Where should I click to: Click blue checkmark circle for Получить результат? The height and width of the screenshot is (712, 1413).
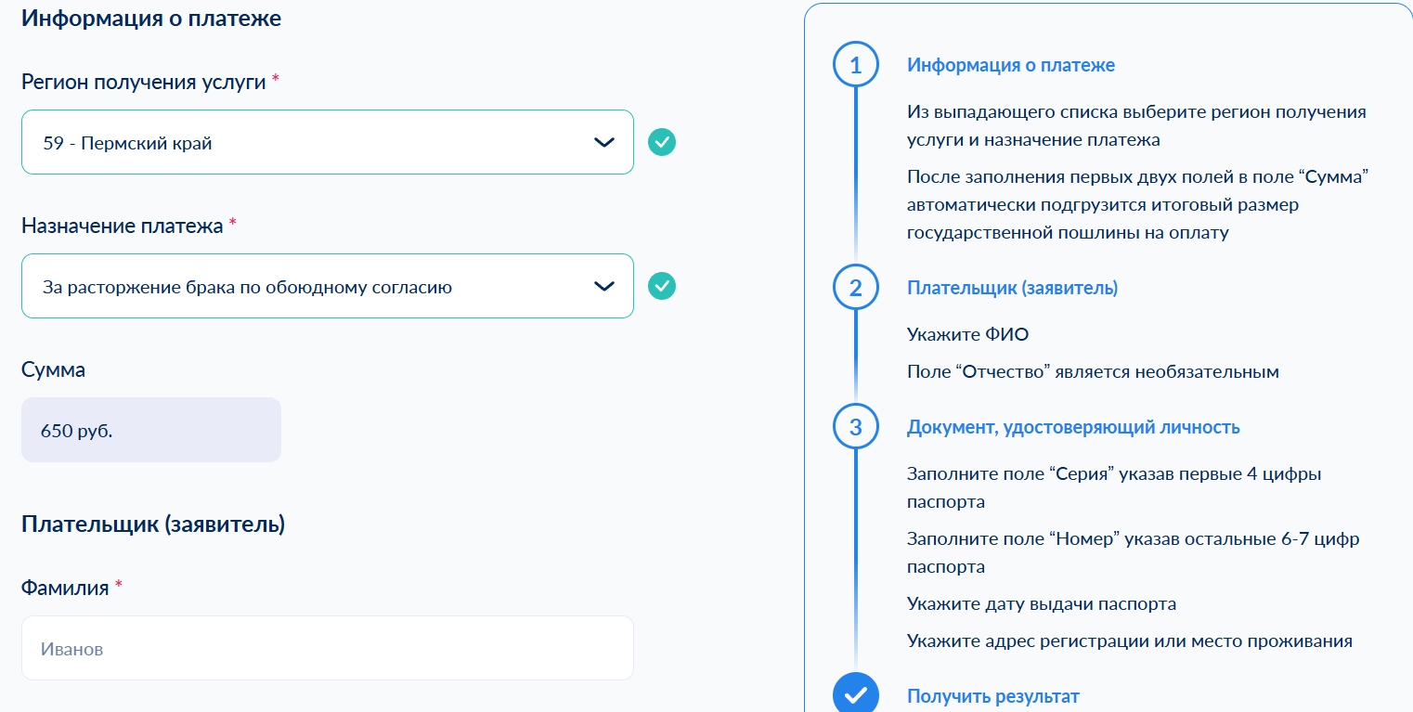tap(855, 694)
